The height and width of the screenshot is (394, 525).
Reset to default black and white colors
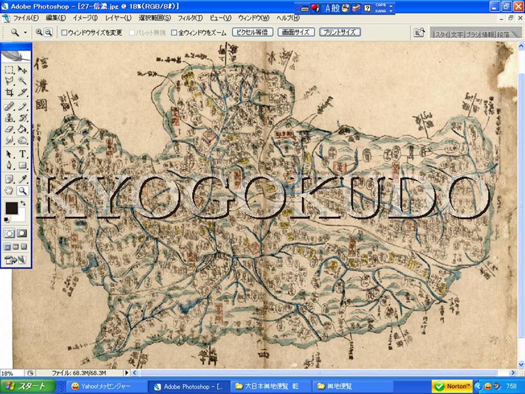[x=7, y=220]
